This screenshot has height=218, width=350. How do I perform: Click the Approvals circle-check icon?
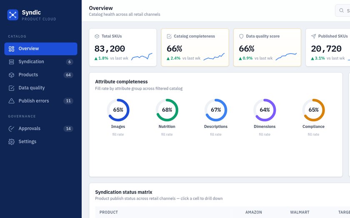tap(11, 129)
